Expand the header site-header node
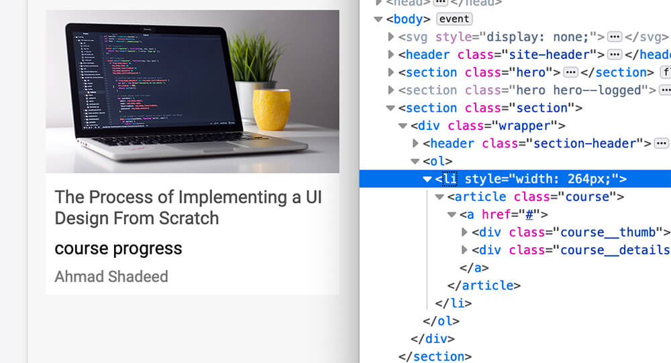 click(x=391, y=55)
